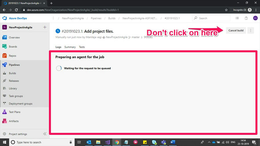Open the Overview sidebar icon
Viewport: 260px width, 146px height.
pos(5,37)
